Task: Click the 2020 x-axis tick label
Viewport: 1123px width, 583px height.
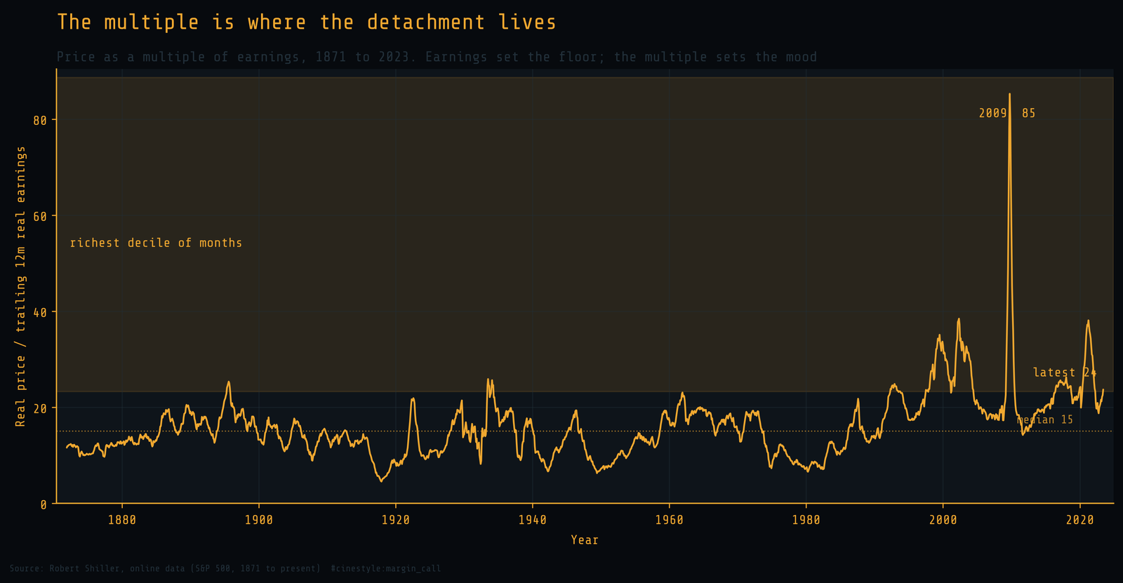Action: 1079,520
